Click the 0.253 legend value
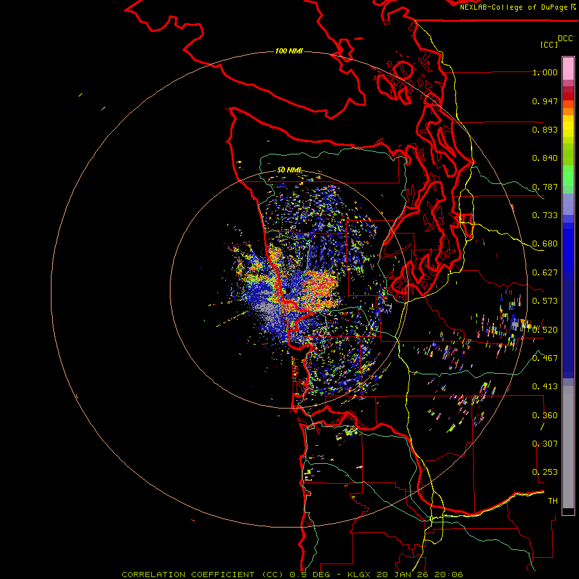This screenshot has width=579, height=579. 545,472
